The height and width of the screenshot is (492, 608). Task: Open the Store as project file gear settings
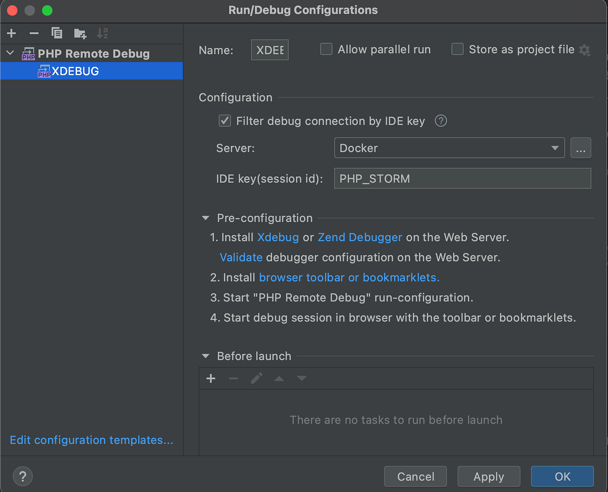[585, 50]
